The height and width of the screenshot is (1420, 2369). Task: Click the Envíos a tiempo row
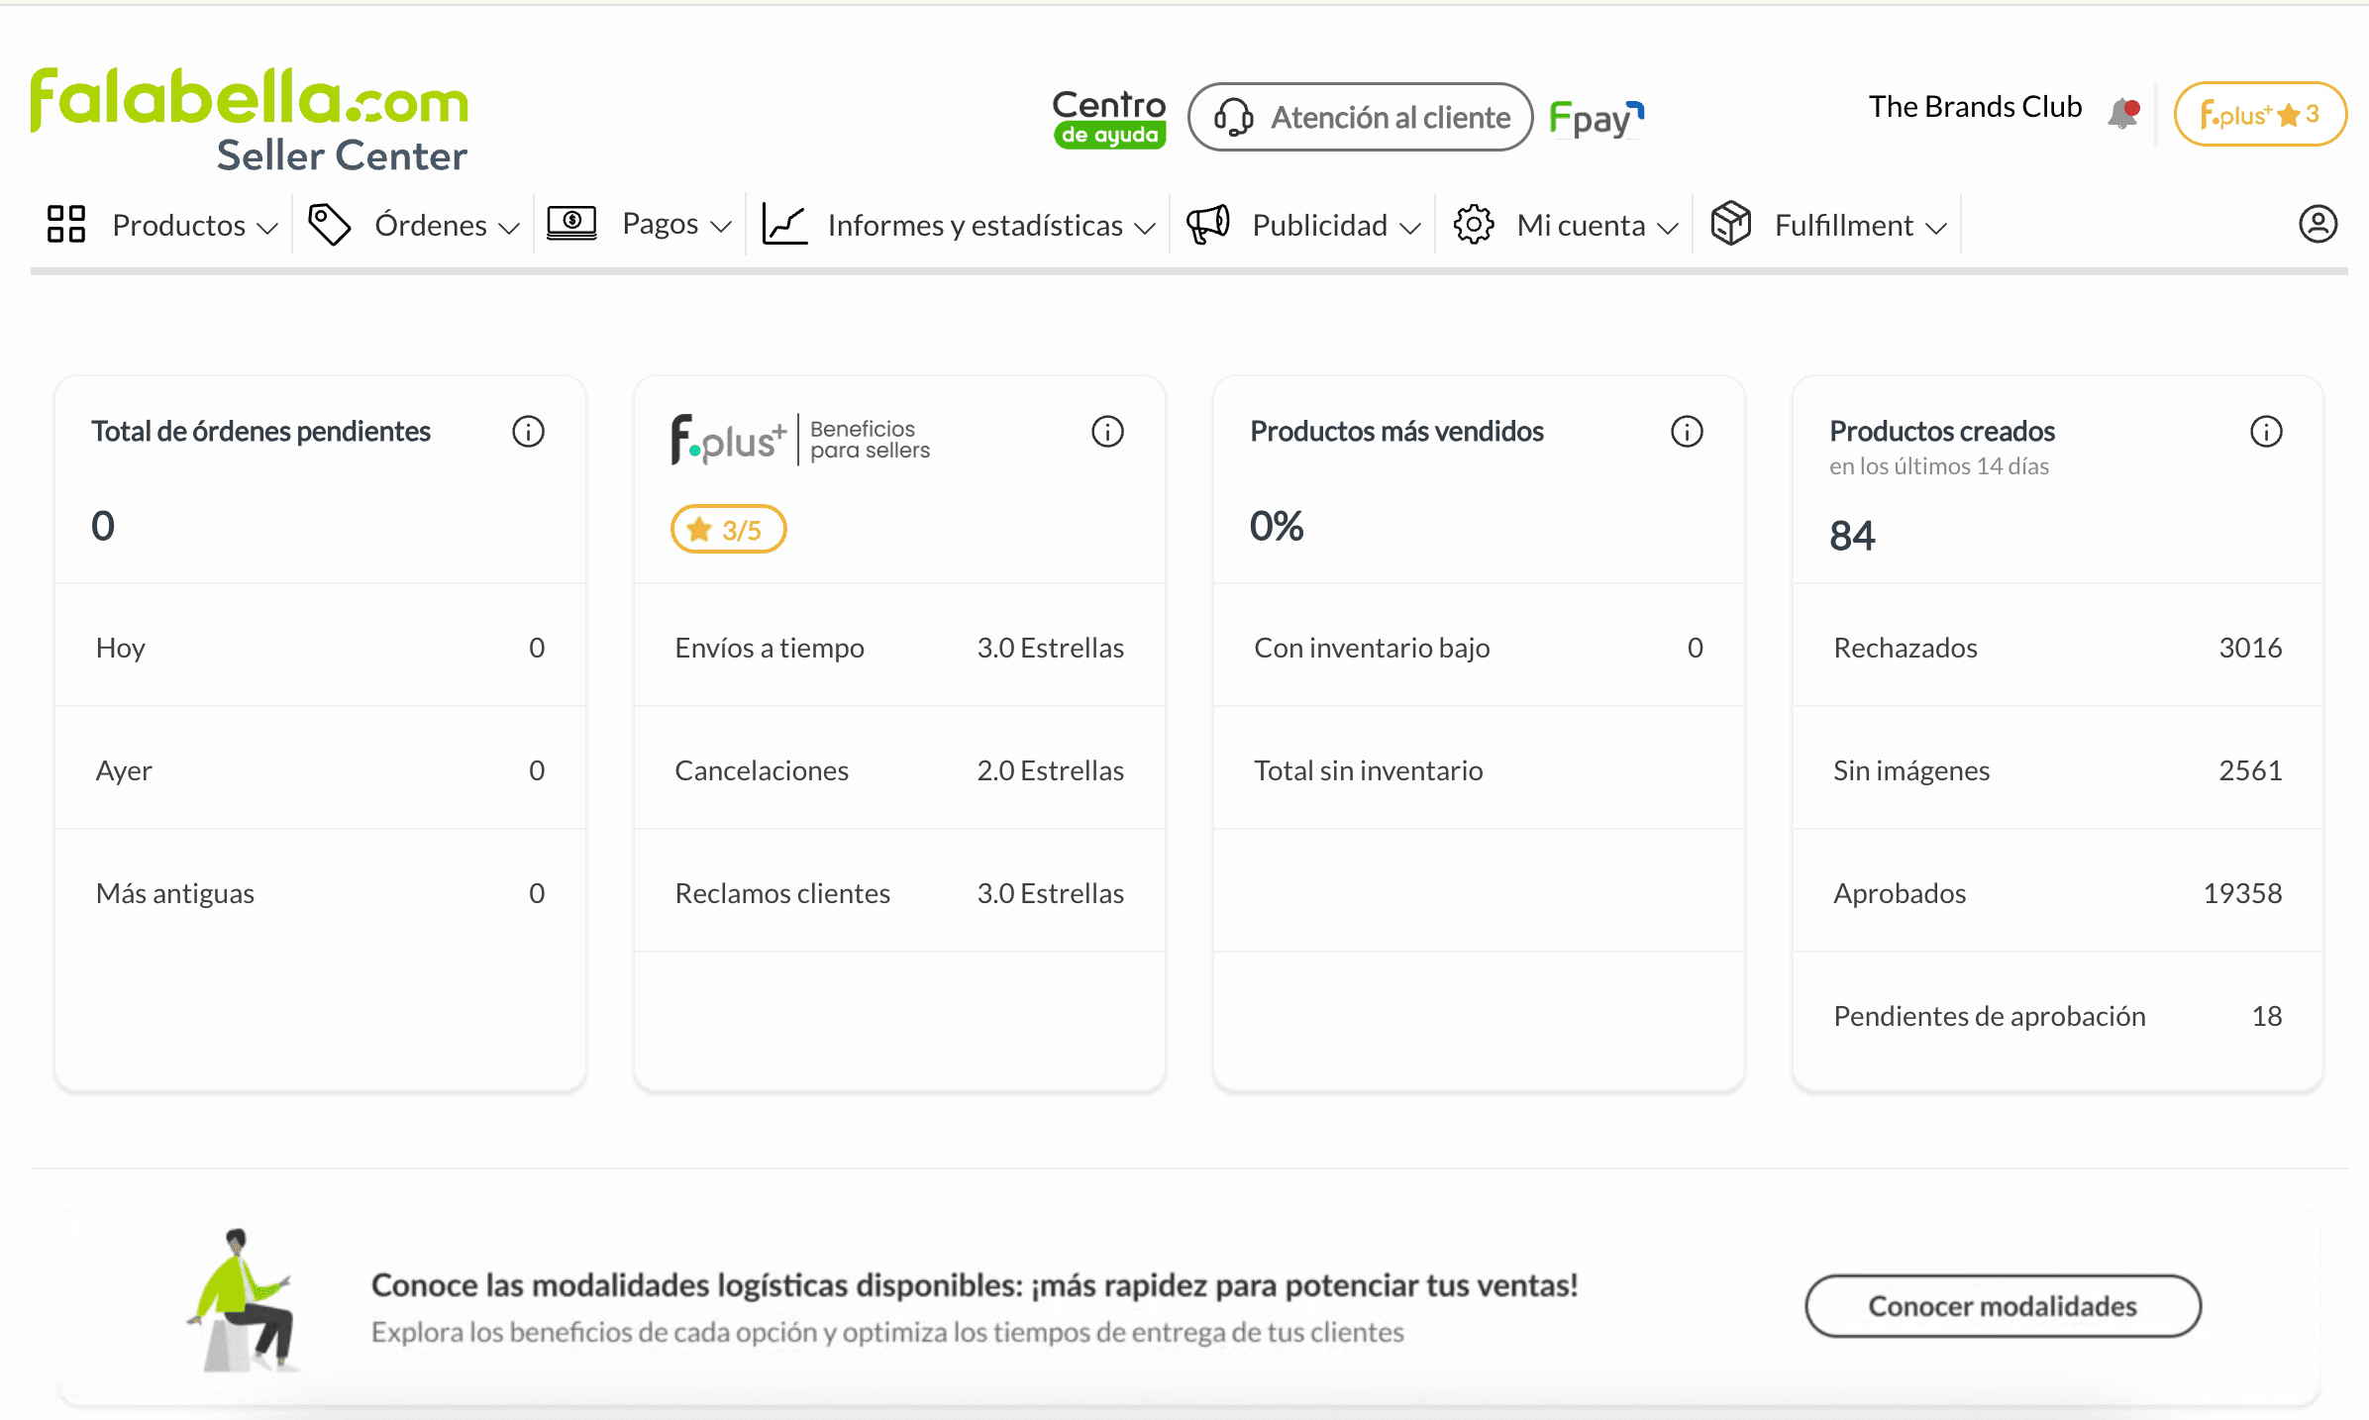tap(899, 648)
